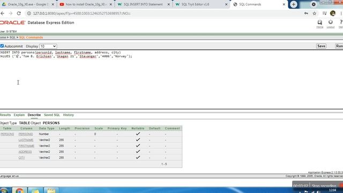This screenshot has width=343, height=193.
Task: Open the Saved SQL tab
Action: click(52, 115)
